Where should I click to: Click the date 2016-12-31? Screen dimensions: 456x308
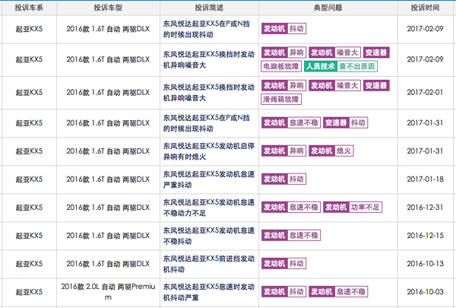point(425,208)
